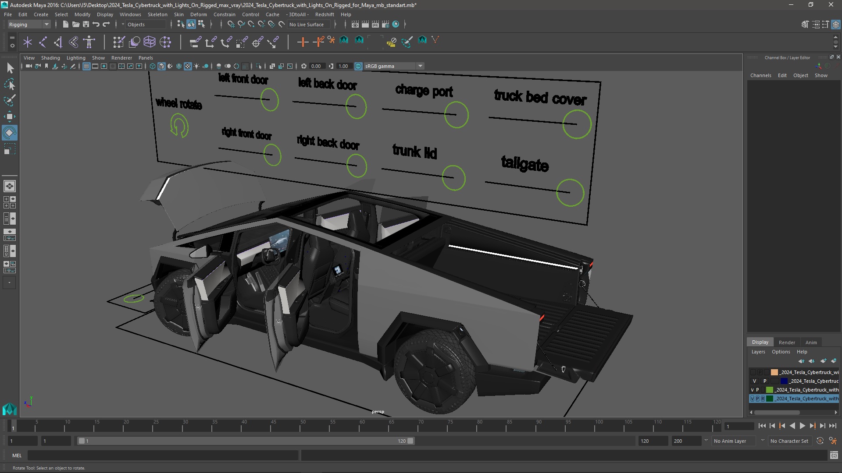
Task: Jump to start of playback range
Action: tap(762, 426)
